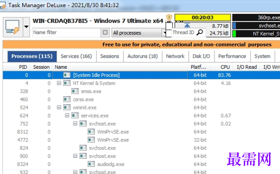
Task: Click the yellow 00:20:03 uptime timer
Action: (203, 18)
